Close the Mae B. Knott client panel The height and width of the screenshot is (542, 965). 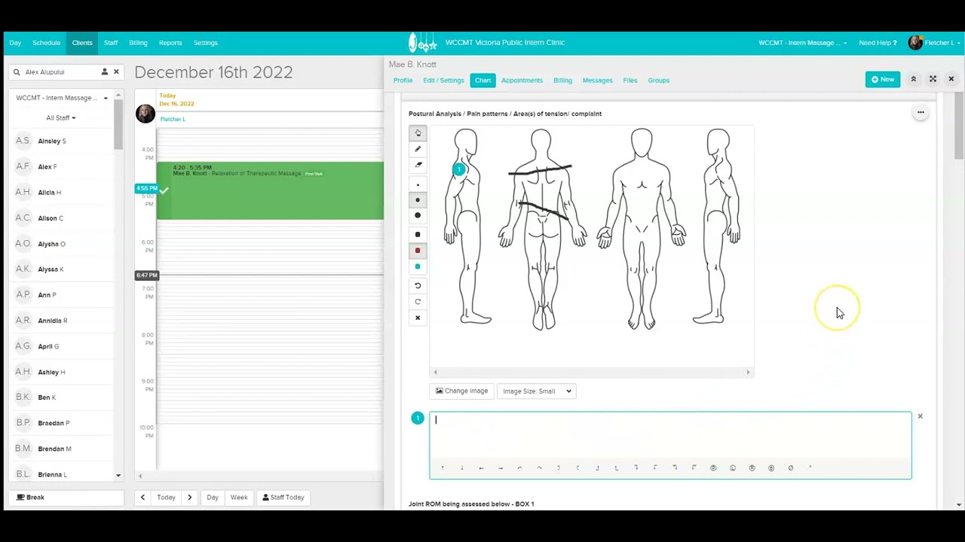(951, 79)
